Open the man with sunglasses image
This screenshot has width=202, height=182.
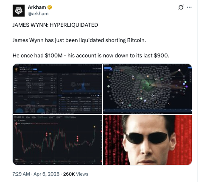pos(147,140)
